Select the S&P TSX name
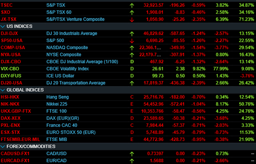 [56, 5]
